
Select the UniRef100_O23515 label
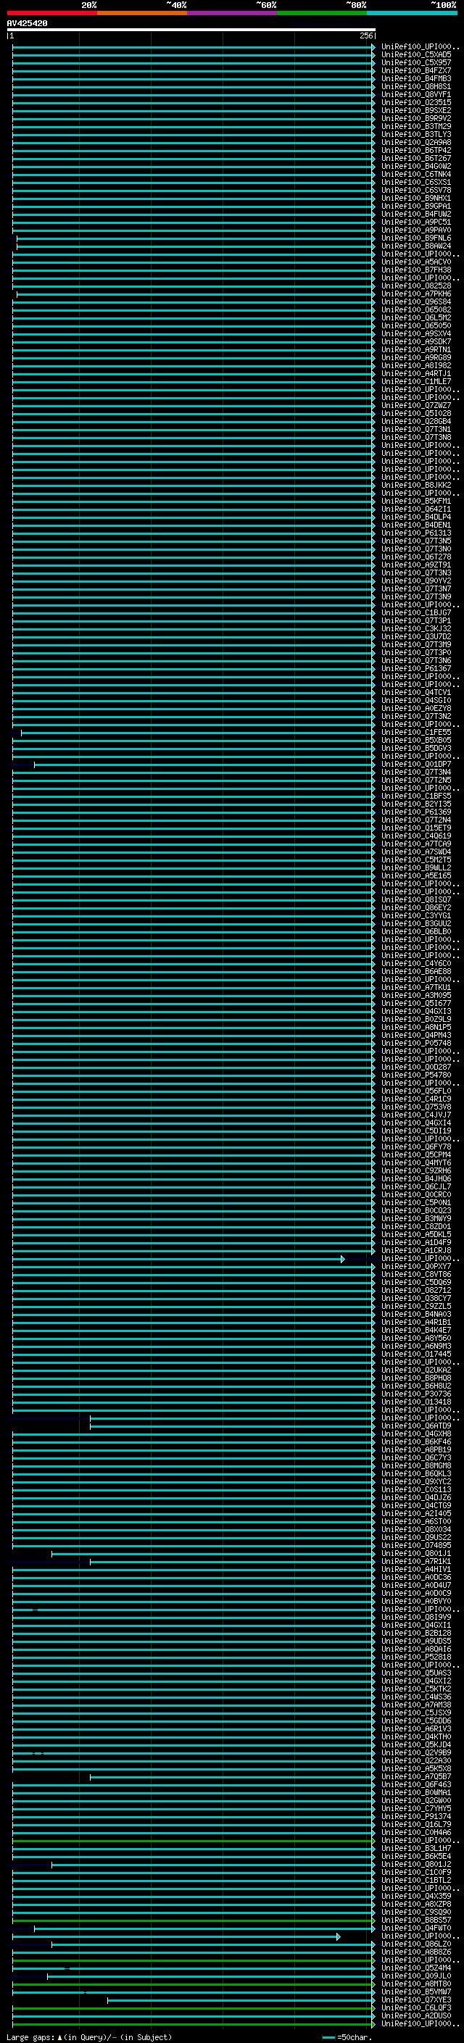(x=416, y=102)
